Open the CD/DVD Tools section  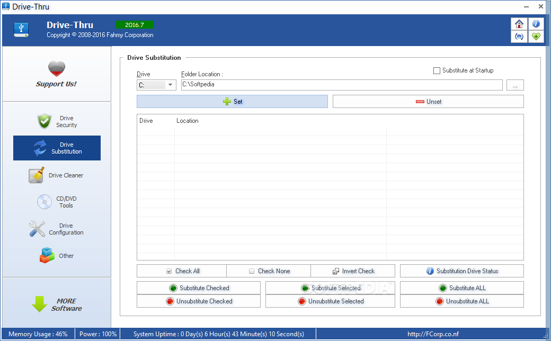[57, 202]
